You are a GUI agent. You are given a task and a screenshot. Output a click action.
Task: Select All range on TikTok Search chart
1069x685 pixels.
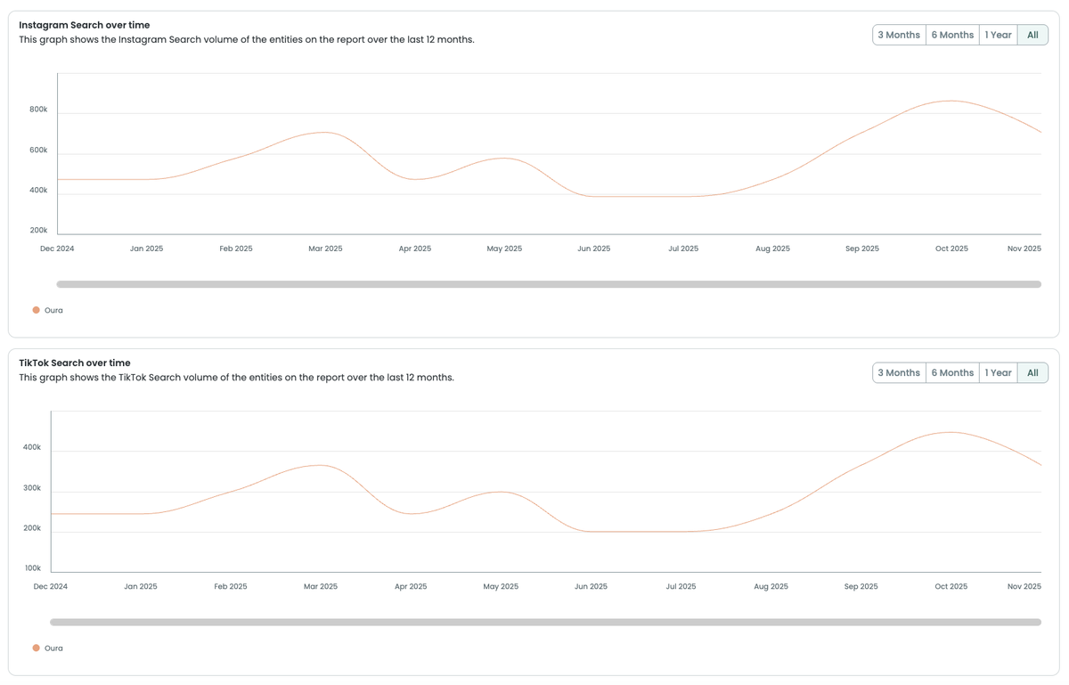1032,372
